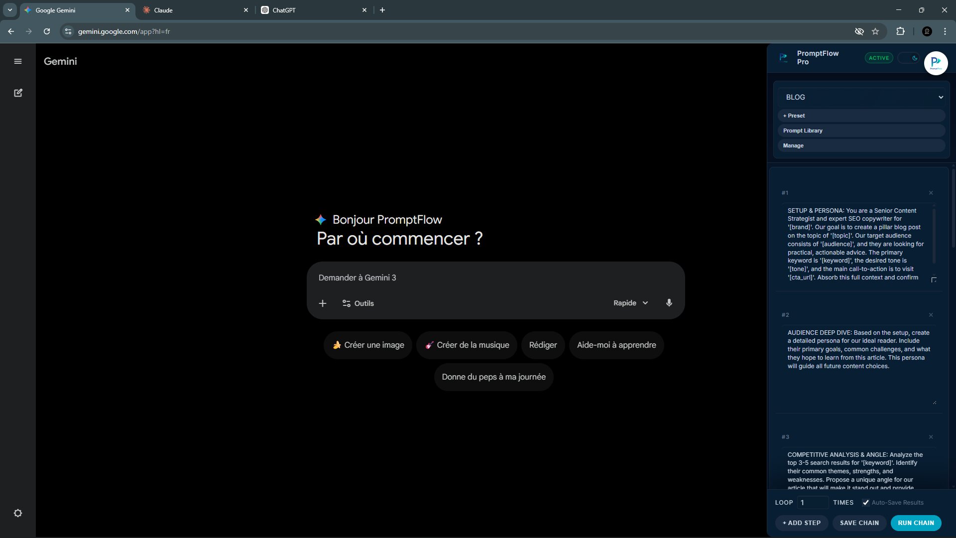
Task: Click the + Preset button
Action: [861, 116]
